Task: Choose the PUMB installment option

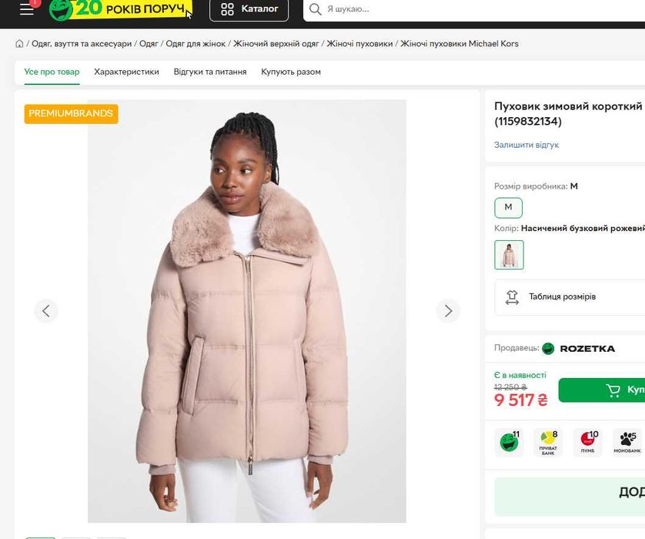Action: (x=587, y=442)
